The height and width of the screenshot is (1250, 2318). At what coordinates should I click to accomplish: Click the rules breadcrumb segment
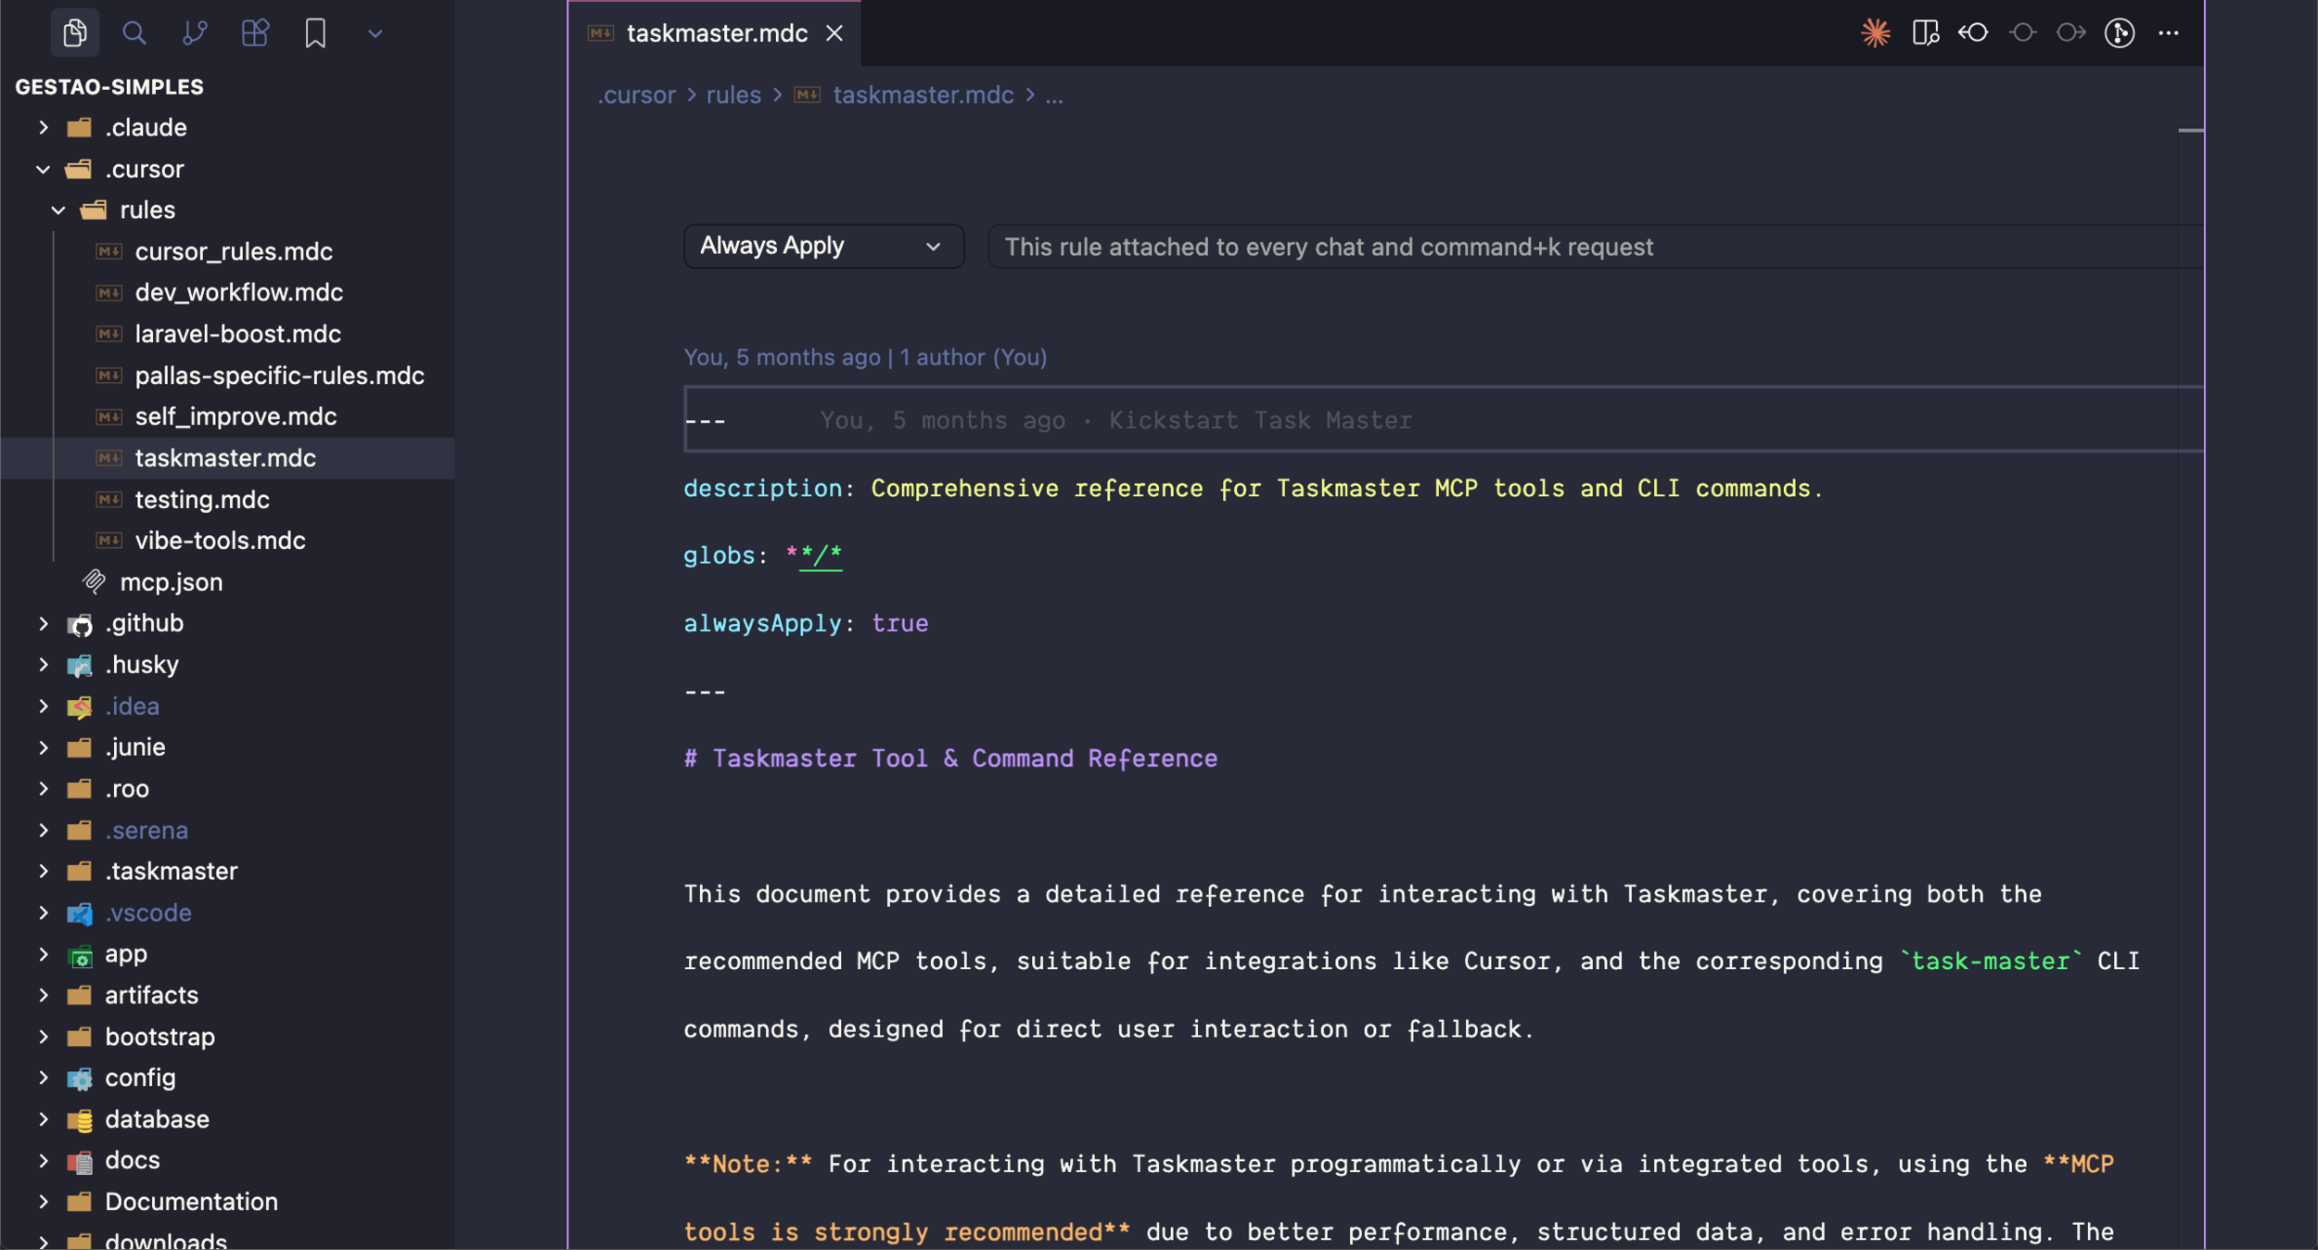coord(732,95)
